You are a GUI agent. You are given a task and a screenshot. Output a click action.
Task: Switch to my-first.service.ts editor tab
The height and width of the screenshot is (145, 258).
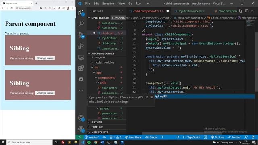click(191, 11)
